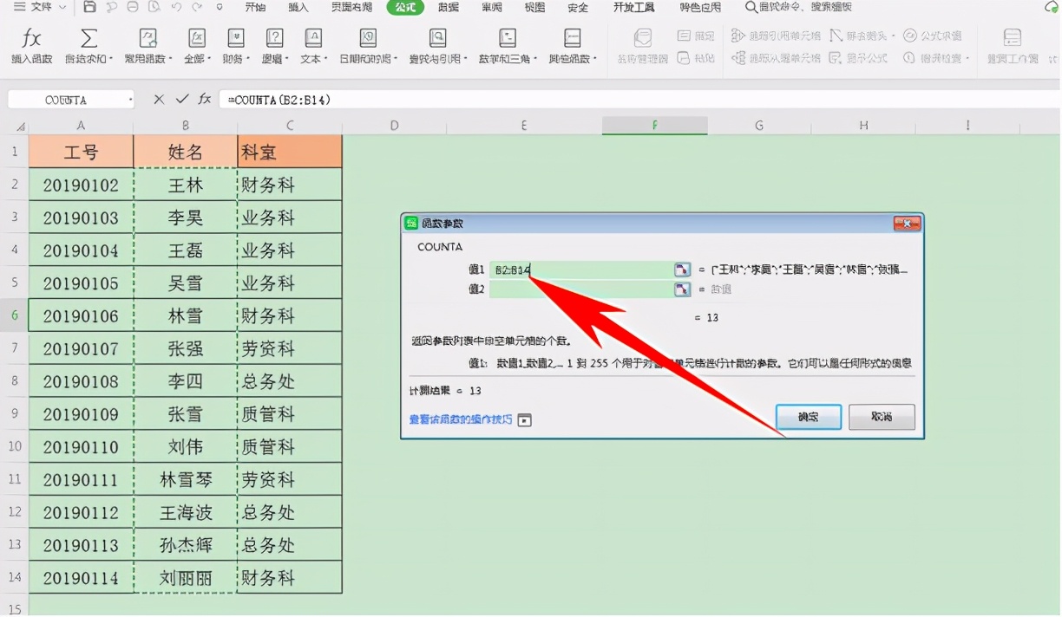Image resolution: width=1062 pixels, height=617 pixels.
Task: Open the name box dropdown showing COUNTA
Action: coord(130,101)
